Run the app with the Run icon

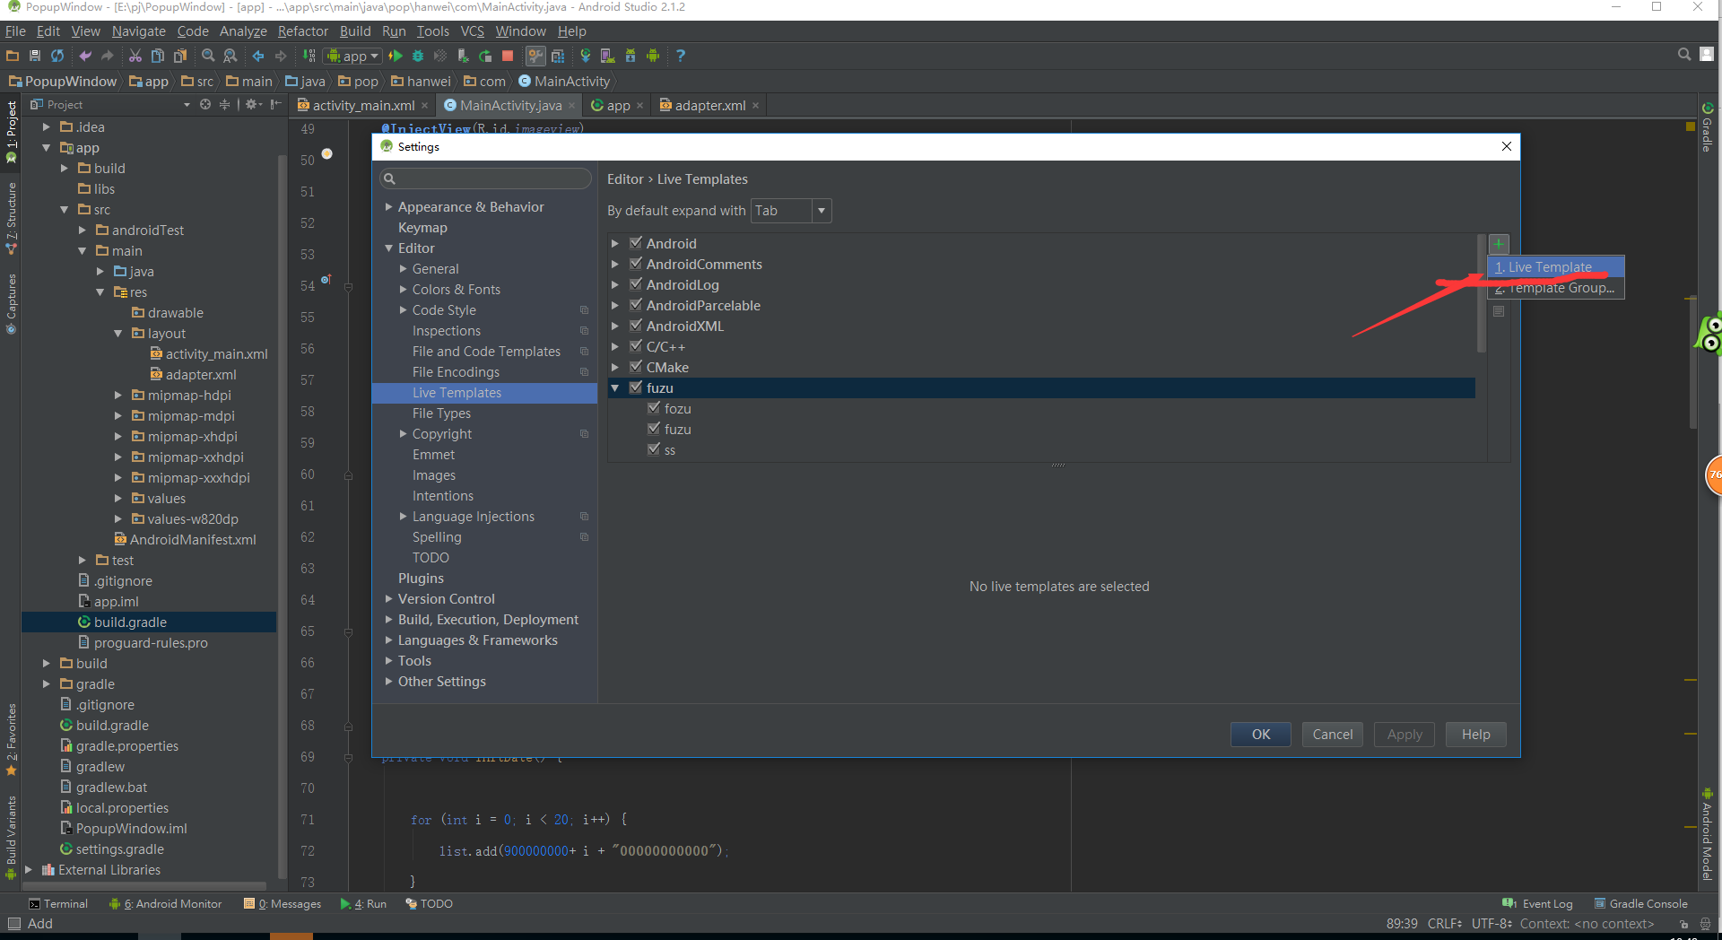[x=396, y=56]
